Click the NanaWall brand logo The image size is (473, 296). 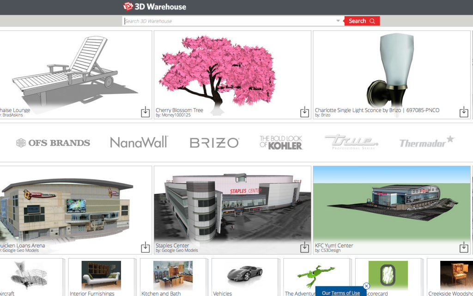tap(139, 142)
